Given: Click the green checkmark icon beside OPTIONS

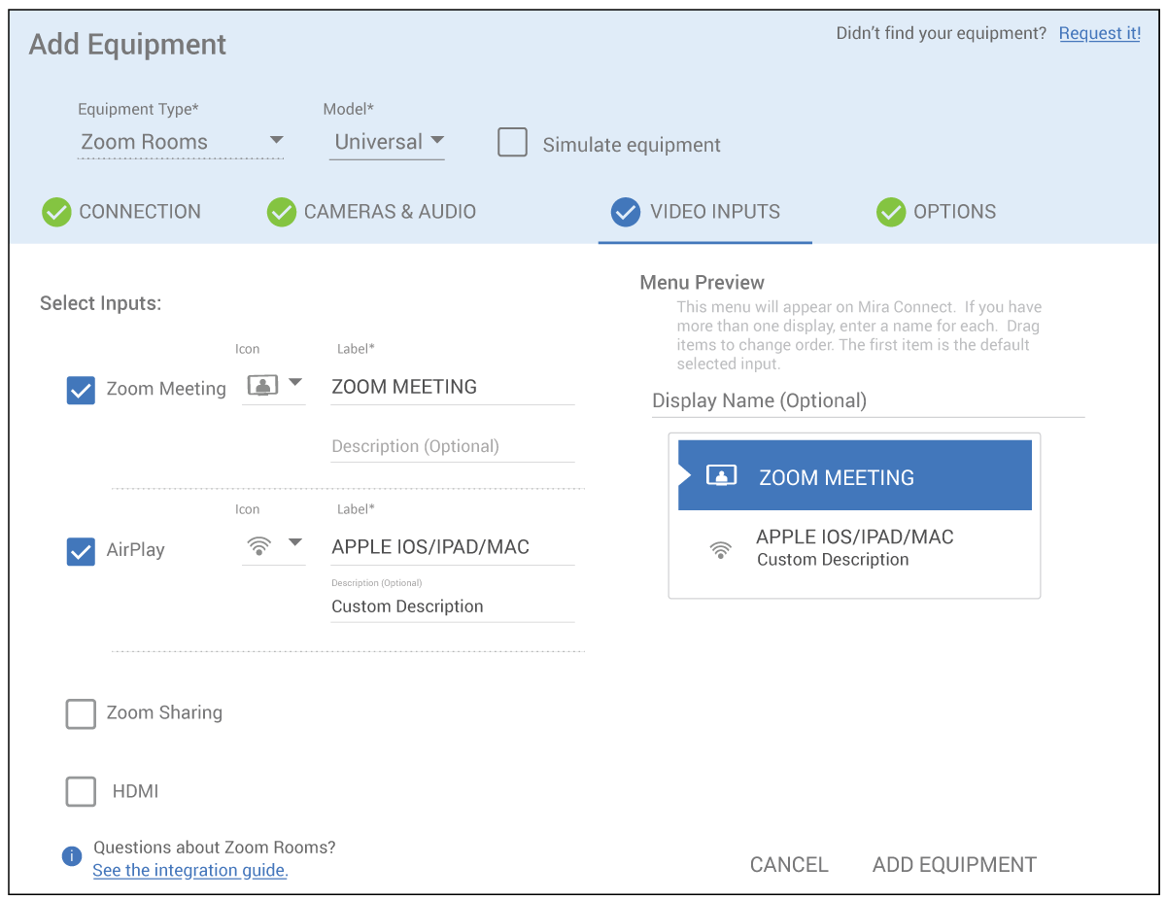Looking at the screenshot, I should click(x=891, y=212).
